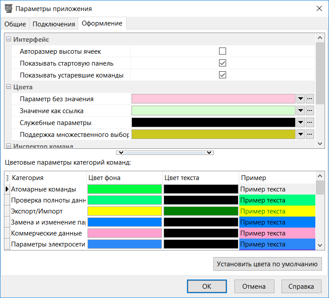
Task: Open the 'Подключения' tab
Action: (x=53, y=24)
